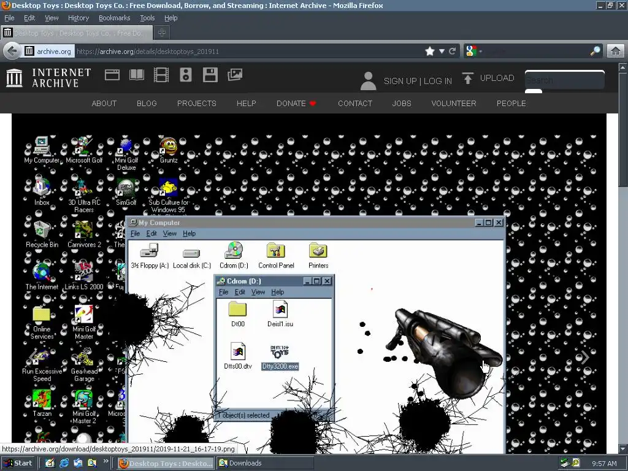Open the Firefox Edit menu
Viewport: 628px width, 471px height.
[x=29, y=18]
